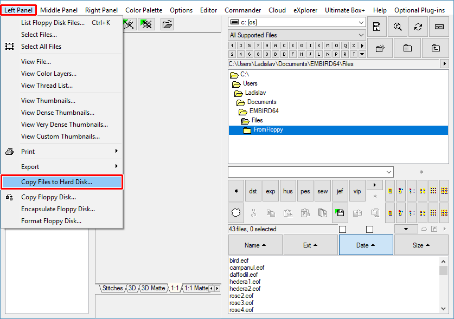Select the FromFloppy folder in tree
Screen dimensions: 454x319
(x=268, y=129)
